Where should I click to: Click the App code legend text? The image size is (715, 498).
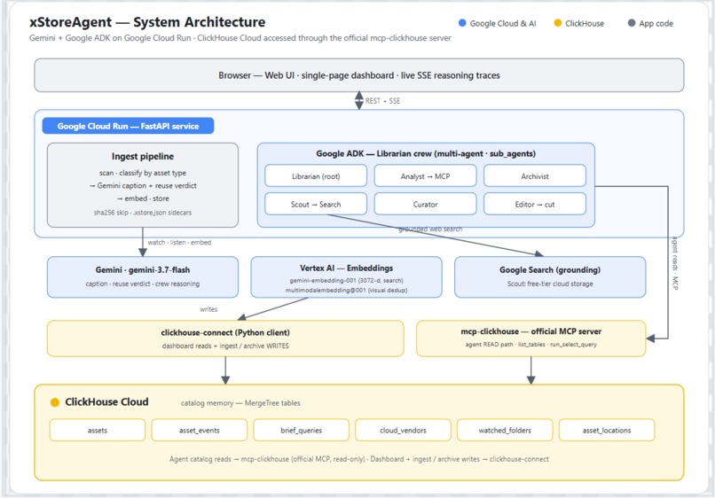click(656, 23)
